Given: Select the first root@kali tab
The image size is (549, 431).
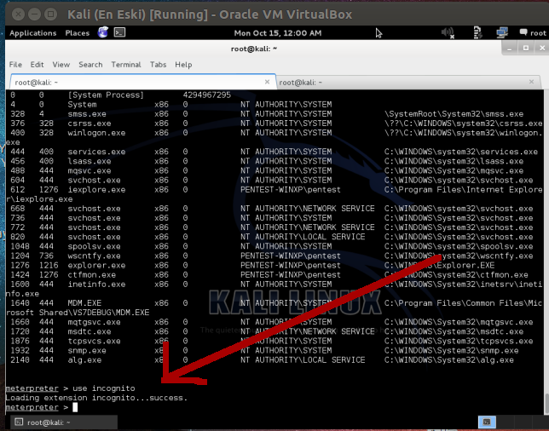Looking at the screenshot, I should (143, 83).
